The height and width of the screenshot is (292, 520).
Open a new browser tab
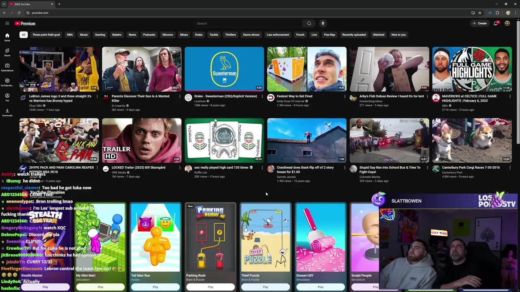(59, 4)
